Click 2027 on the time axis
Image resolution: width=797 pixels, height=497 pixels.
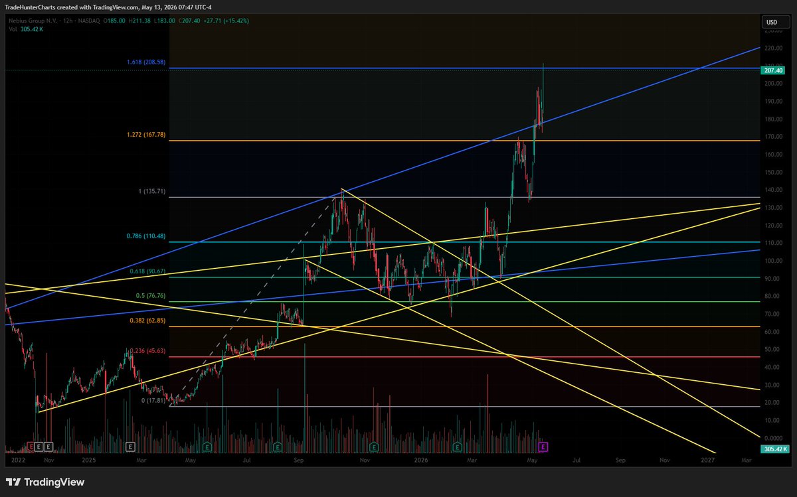(x=708, y=459)
